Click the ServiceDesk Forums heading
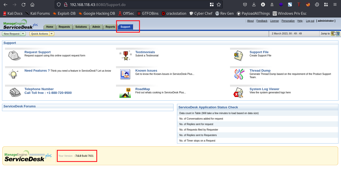This screenshot has height=173, width=341. coord(19,106)
